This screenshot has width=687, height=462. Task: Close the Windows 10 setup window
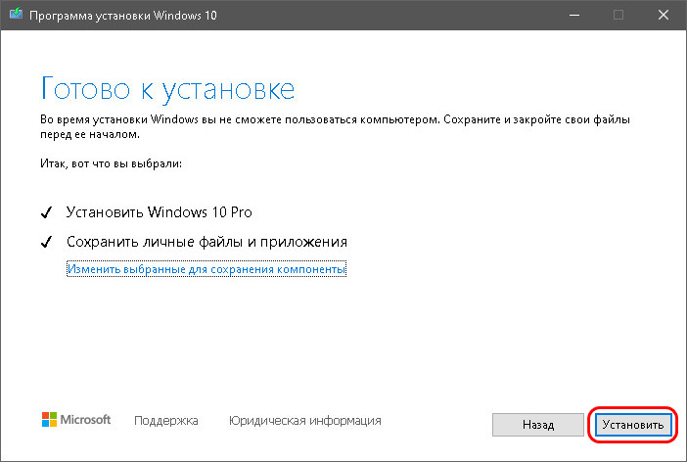(x=664, y=15)
